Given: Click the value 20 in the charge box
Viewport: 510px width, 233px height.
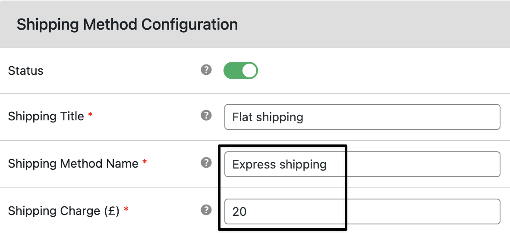Looking at the screenshot, I should pyautogui.click(x=239, y=212).
